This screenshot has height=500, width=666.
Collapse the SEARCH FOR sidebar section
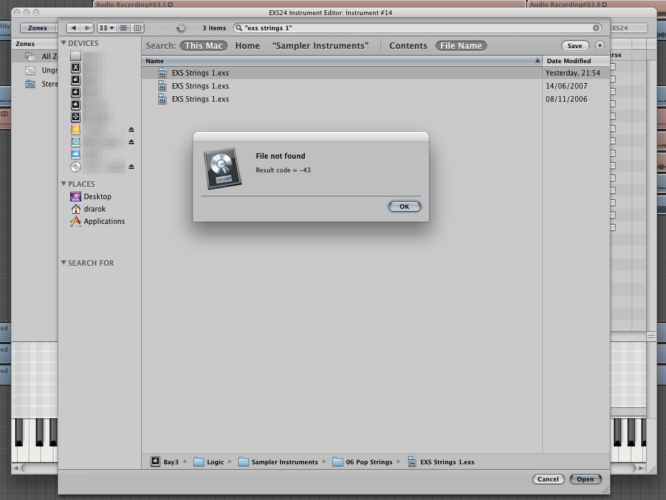pyautogui.click(x=64, y=262)
